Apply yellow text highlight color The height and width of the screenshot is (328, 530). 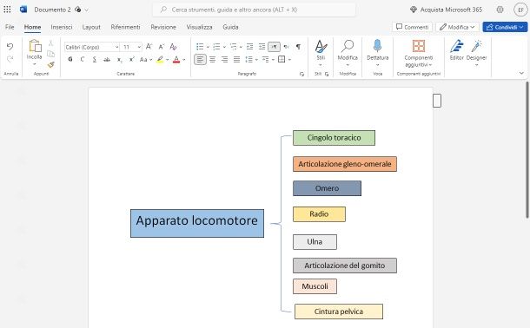(160, 60)
